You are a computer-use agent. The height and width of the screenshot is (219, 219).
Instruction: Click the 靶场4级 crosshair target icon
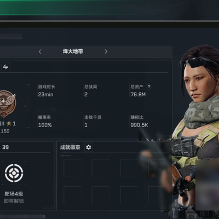tap(14, 173)
